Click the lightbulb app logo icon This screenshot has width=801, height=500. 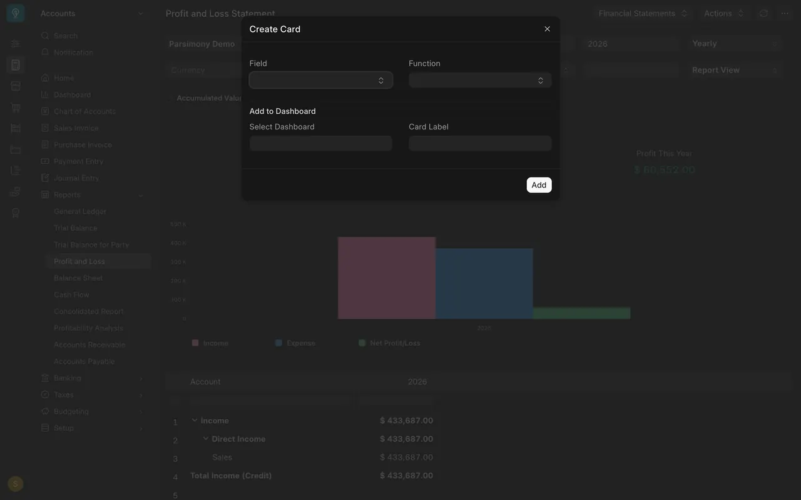pos(16,13)
